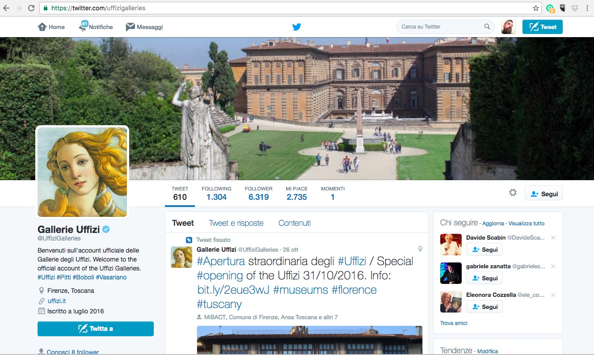Click the tweet's Gallerie Uffizi avatar
Viewport: 594px width, 355px height.
click(x=181, y=257)
